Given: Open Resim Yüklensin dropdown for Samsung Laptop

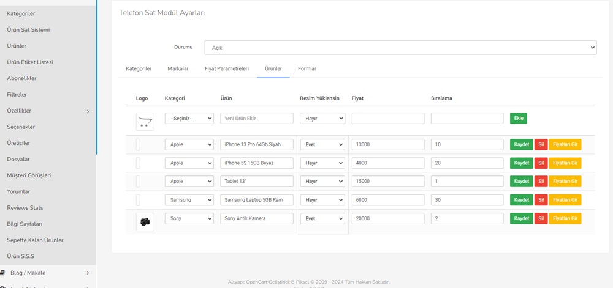Looking at the screenshot, I should pos(322,200).
